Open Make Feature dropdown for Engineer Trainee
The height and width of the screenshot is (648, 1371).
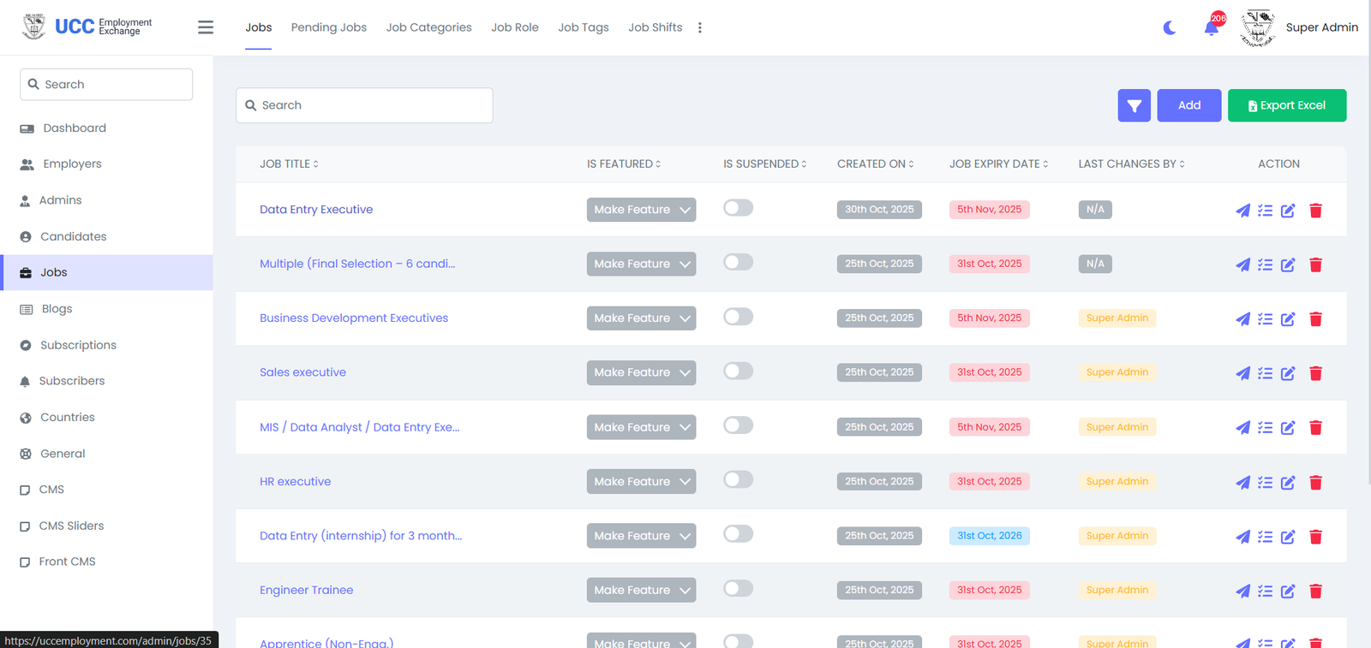641,591
